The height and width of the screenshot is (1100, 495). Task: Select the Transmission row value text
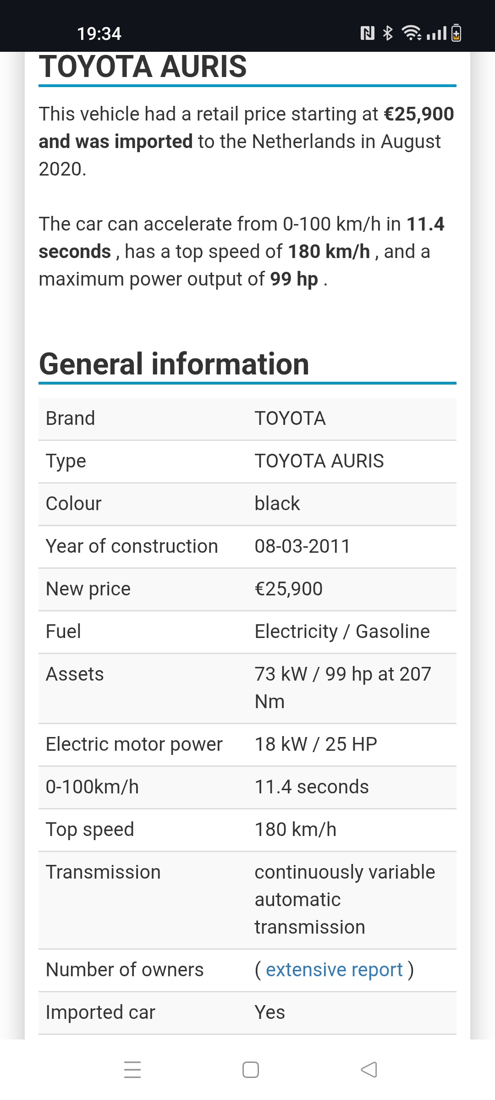345,900
